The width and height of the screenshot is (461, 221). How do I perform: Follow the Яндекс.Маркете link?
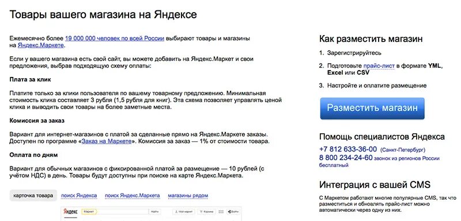(x=40, y=45)
